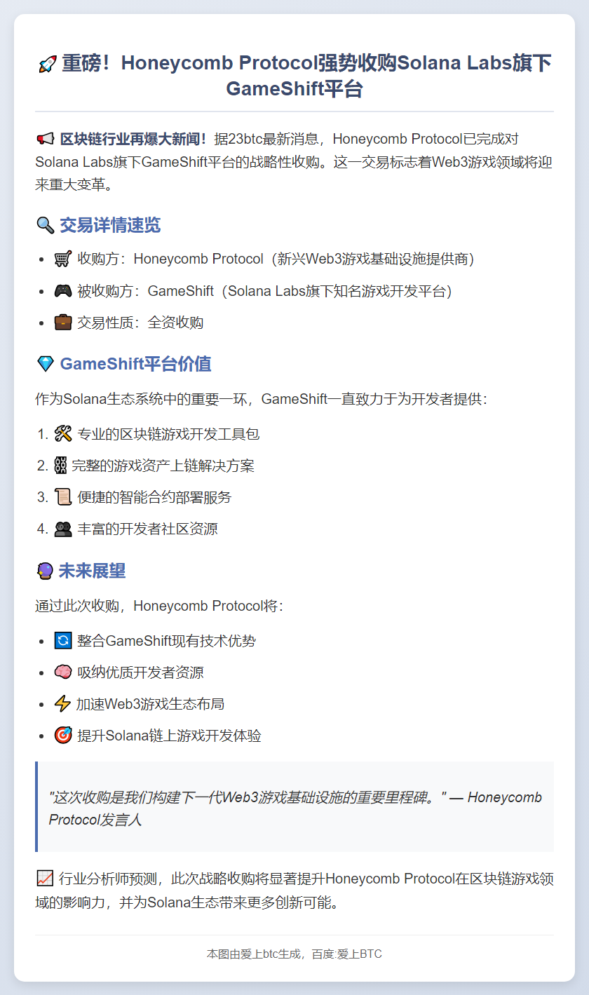
Task: Click the 交易详情速览 section heading
Action: click(110, 225)
